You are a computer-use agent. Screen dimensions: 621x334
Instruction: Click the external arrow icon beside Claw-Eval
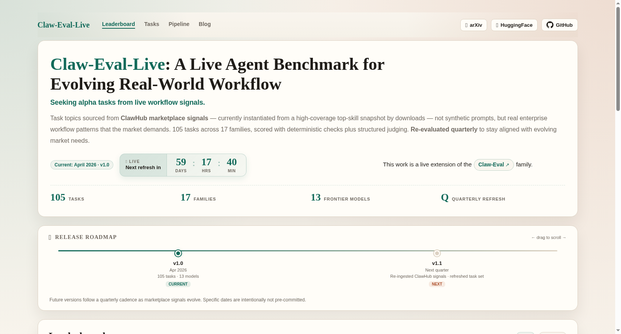click(x=507, y=165)
